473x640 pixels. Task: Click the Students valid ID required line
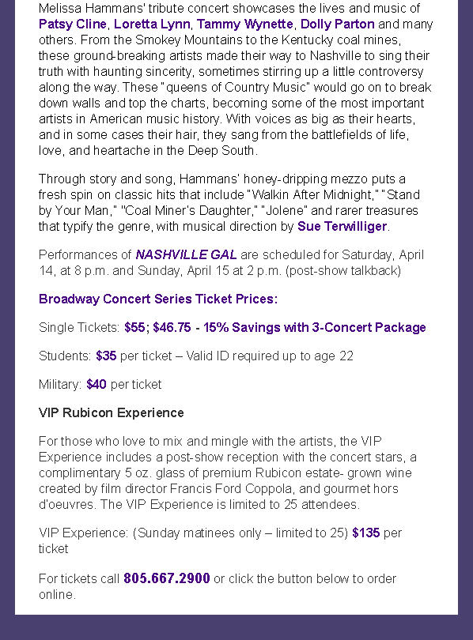[x=196, y=356]
